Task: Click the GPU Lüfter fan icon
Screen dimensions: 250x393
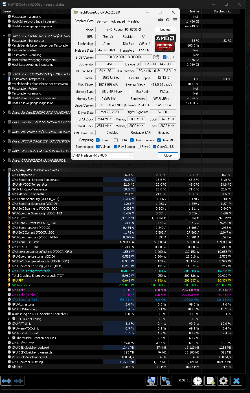Action: [x=9, y=218]
